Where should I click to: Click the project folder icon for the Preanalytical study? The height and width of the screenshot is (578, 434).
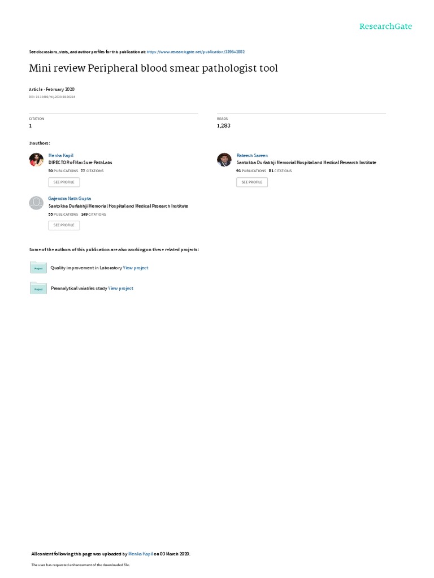tap(38, 288)
